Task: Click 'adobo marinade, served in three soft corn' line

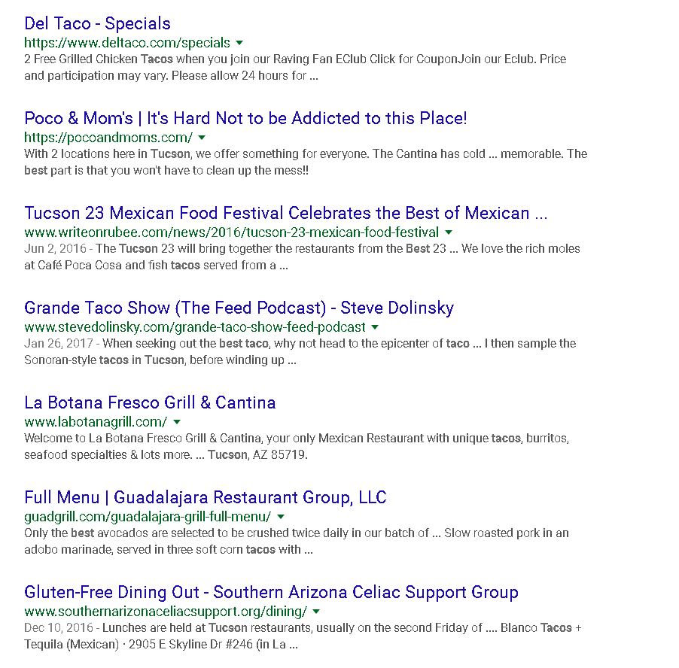Action: pyautogui.click(x=169, y=550)
